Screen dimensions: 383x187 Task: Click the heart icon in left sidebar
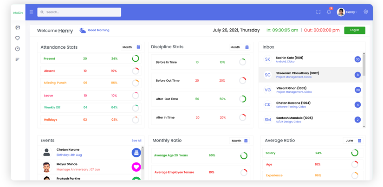coord(18,38)
